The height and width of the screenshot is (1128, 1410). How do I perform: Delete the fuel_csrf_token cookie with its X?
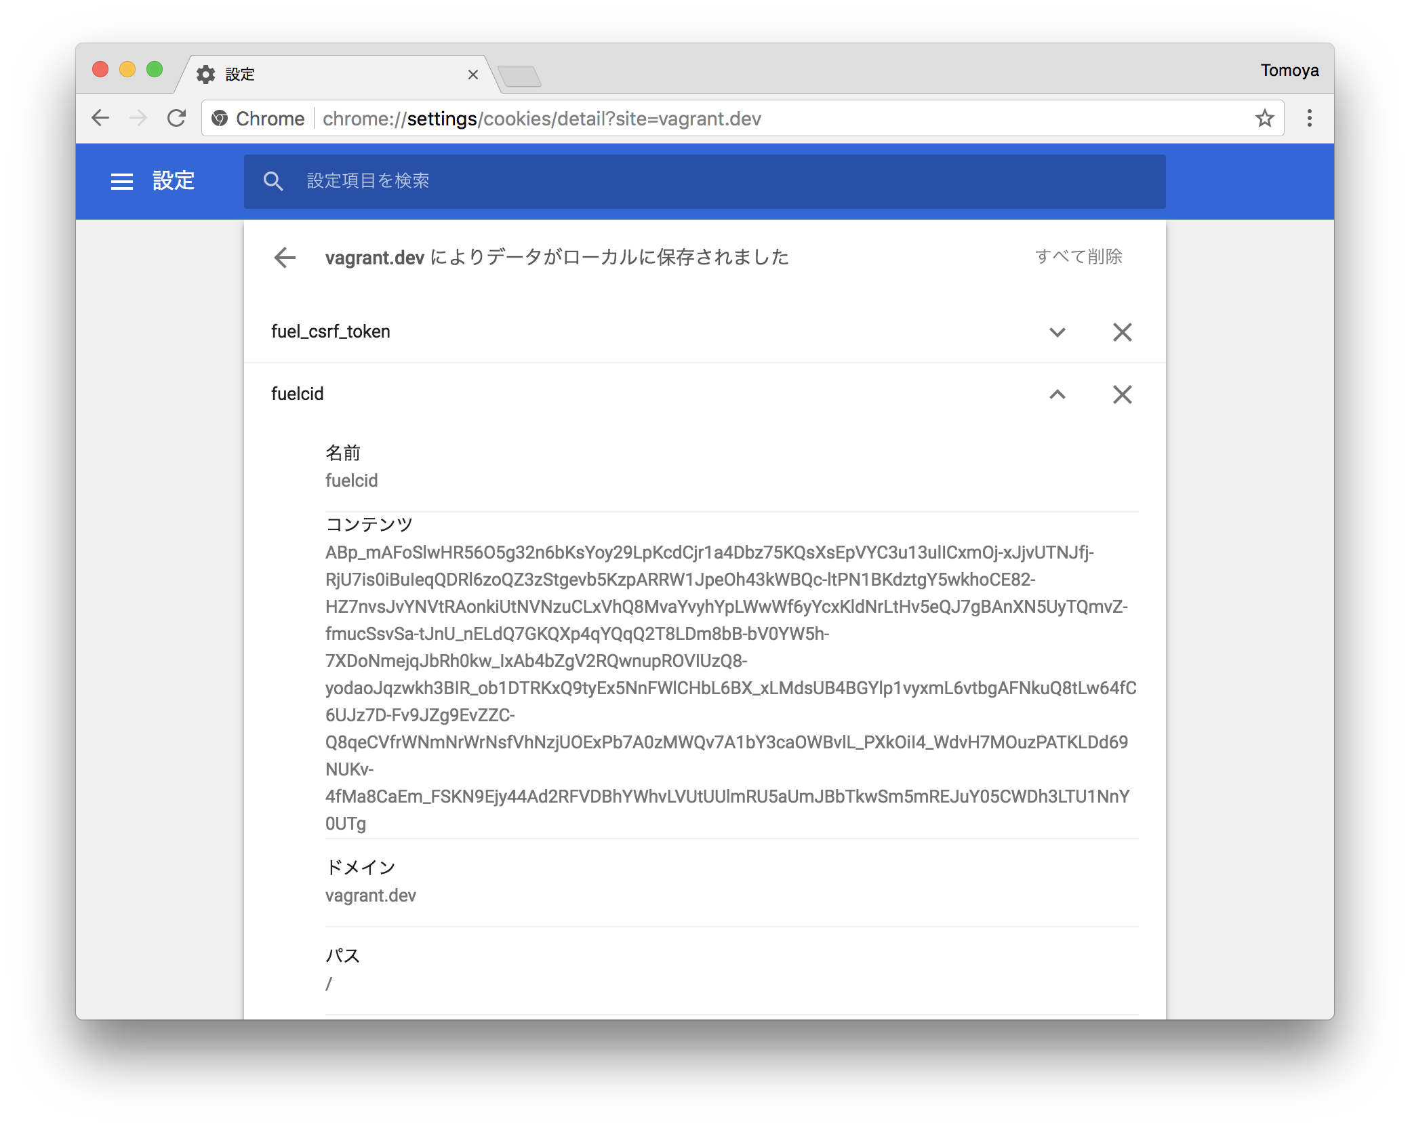point(1122,331)
